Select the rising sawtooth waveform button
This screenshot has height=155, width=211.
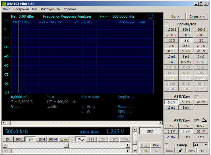tap(114, 139)
